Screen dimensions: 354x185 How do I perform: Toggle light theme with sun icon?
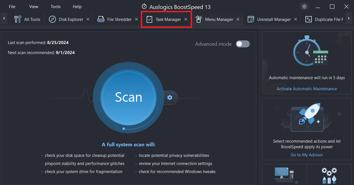[x=304, y=6]
